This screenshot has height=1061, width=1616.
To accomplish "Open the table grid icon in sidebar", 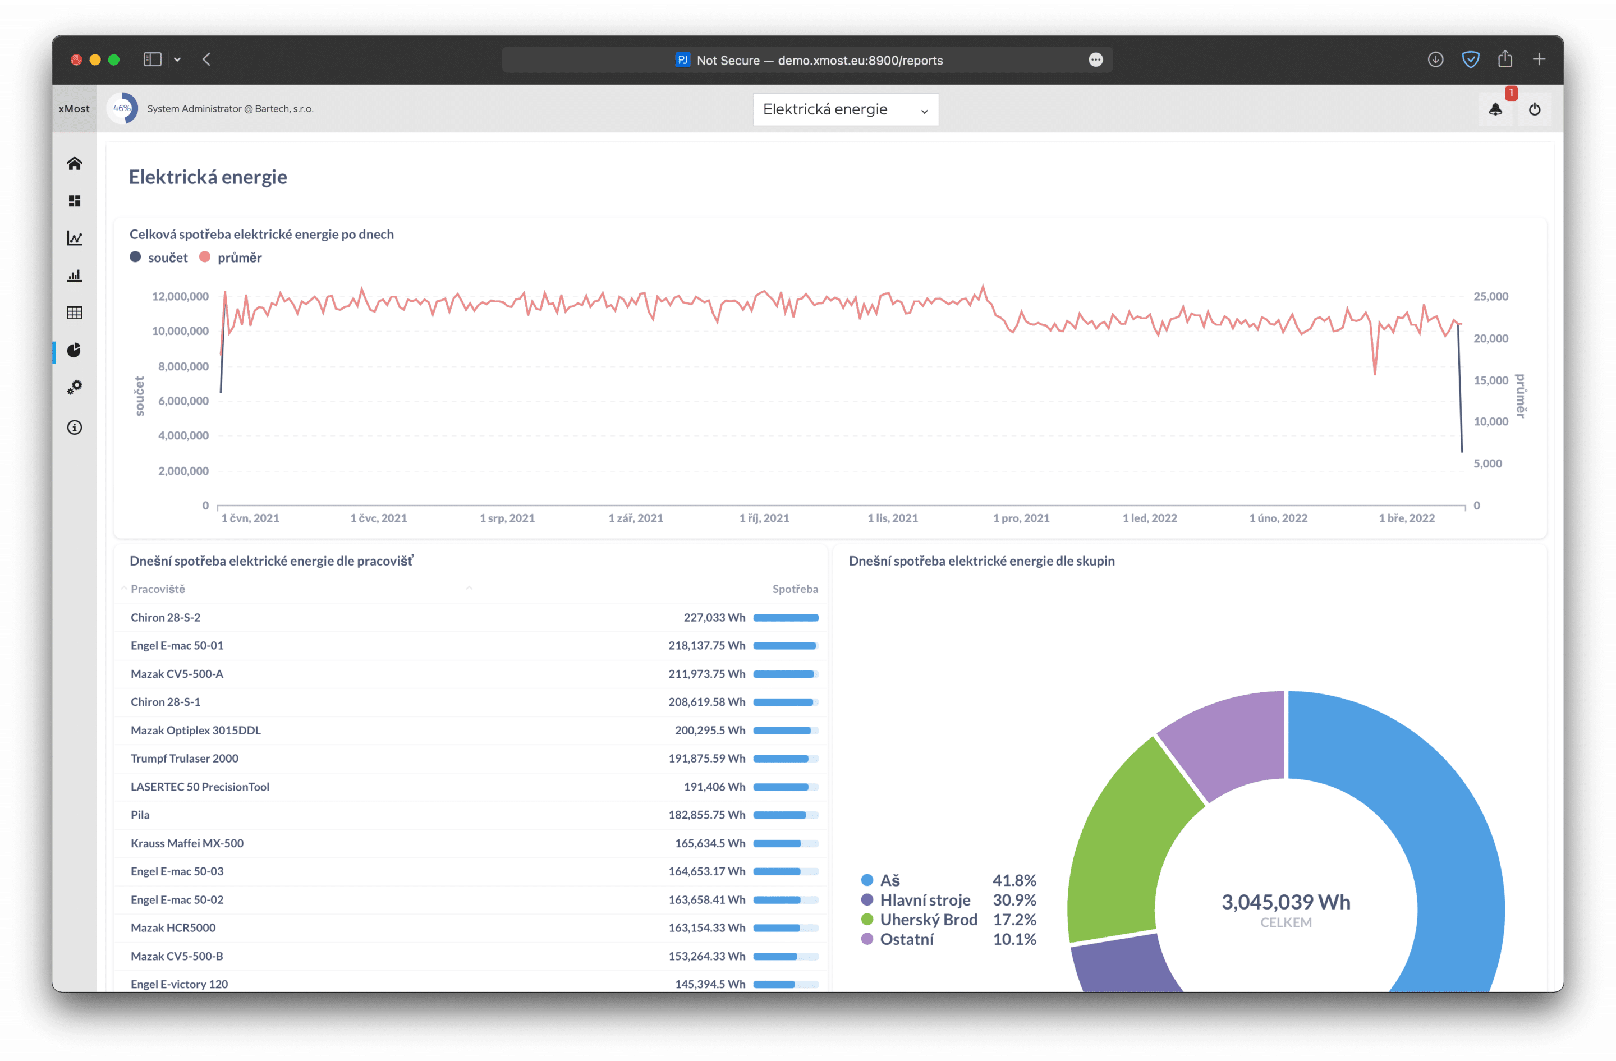I will (x=75, y=313).
